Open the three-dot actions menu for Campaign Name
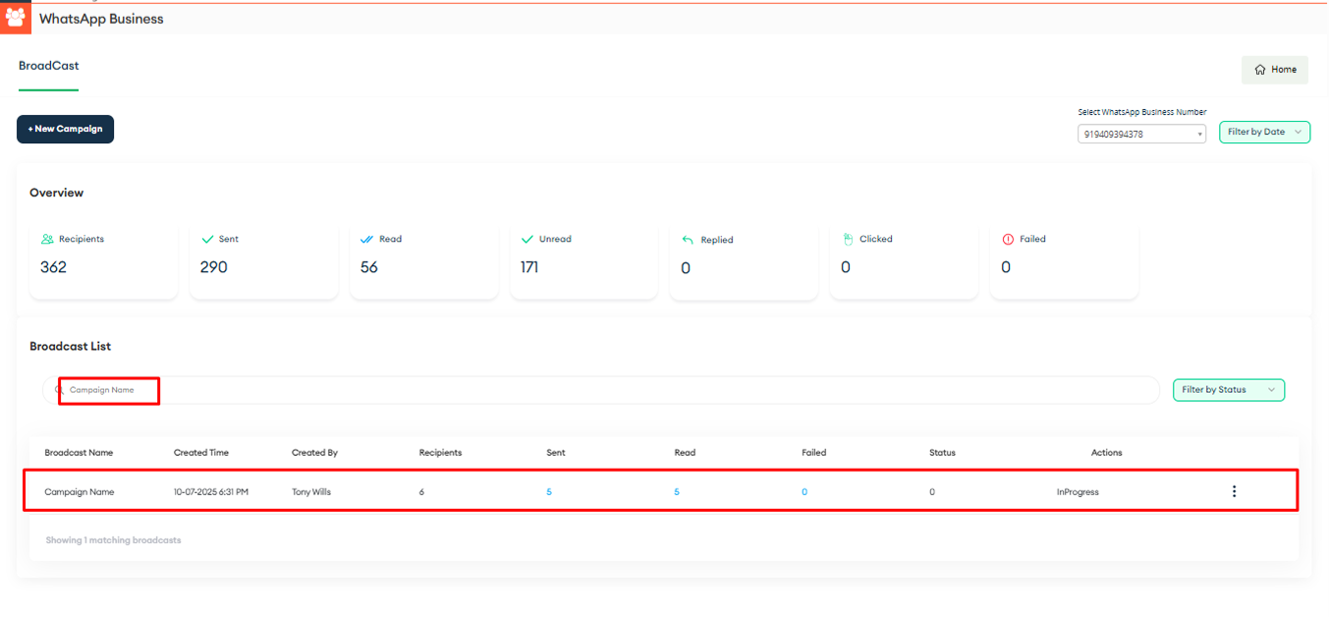 tap(1234, 491)
